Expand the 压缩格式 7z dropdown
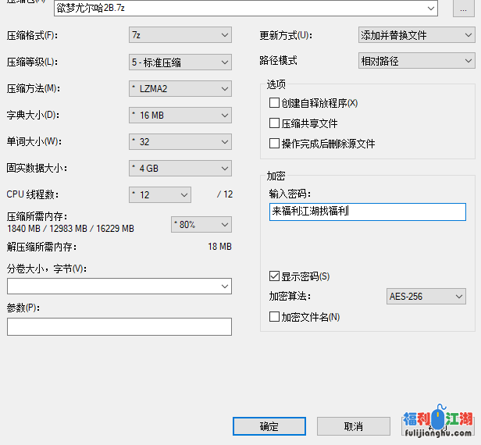The image size is (481, 445). coord(180,35)
